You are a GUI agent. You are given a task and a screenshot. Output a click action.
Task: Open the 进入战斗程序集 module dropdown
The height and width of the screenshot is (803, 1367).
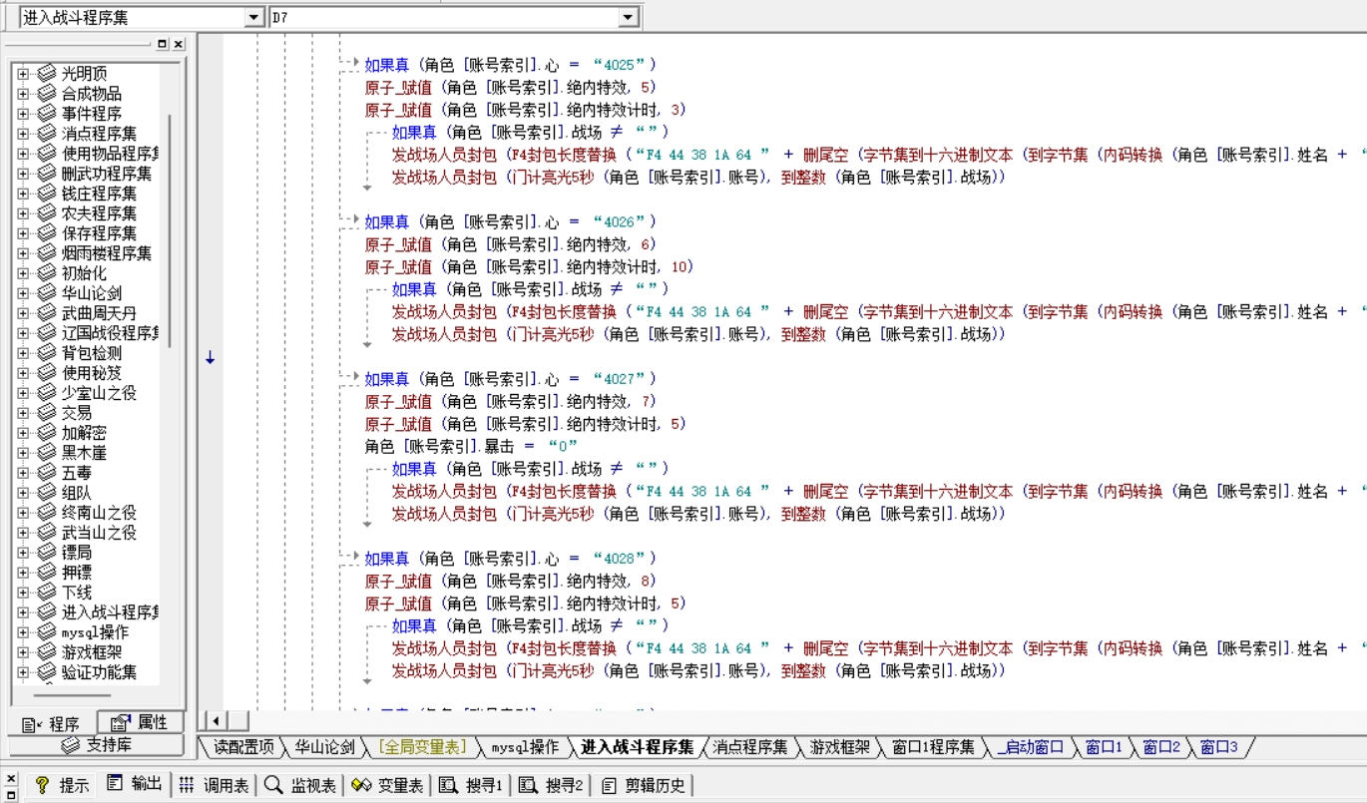coord(253,18)
